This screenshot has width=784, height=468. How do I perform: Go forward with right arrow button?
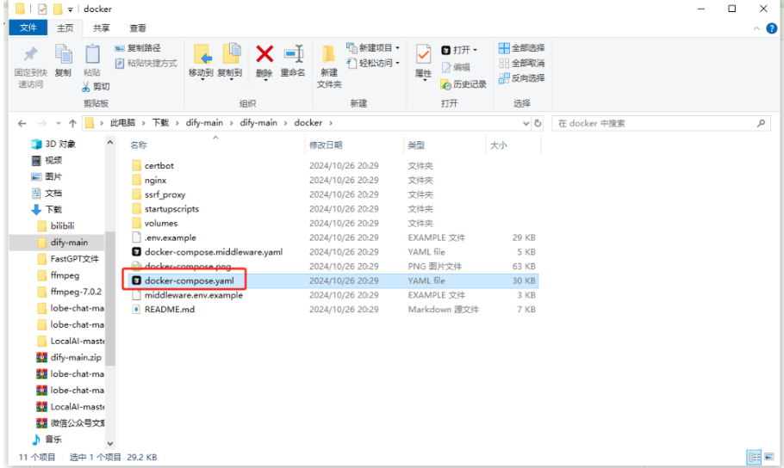(x=42, y=123)
